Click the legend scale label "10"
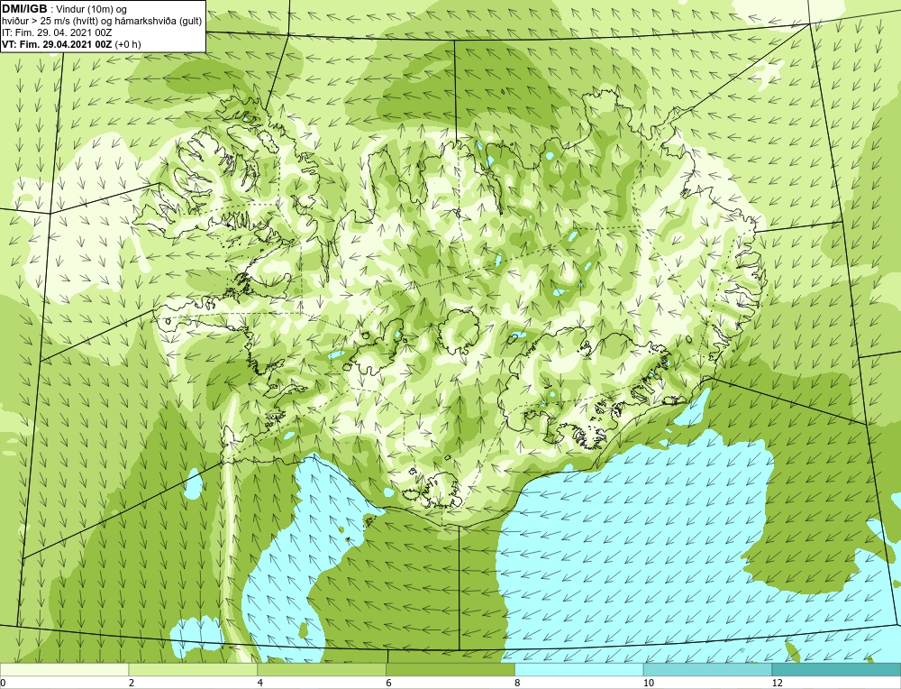Image resolution: width=901 pixels, height=689 pixels. point(648,683)
